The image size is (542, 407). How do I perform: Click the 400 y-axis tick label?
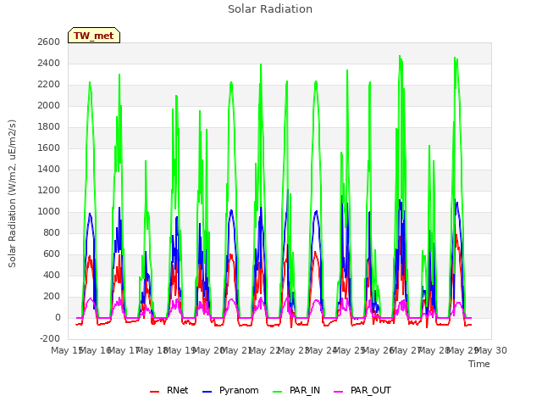coord(52,275)
